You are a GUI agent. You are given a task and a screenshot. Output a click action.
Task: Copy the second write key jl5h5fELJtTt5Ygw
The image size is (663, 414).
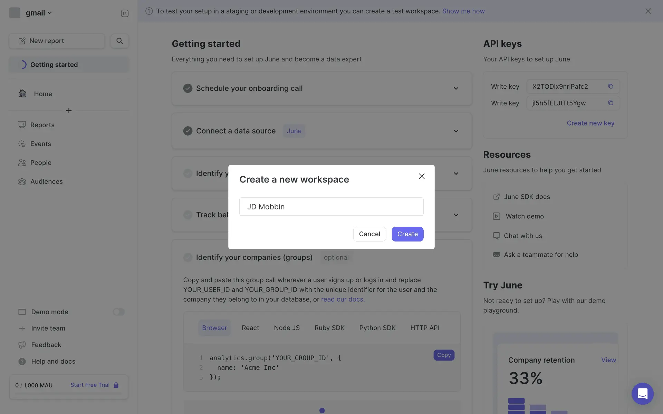(x=611, y=103)
